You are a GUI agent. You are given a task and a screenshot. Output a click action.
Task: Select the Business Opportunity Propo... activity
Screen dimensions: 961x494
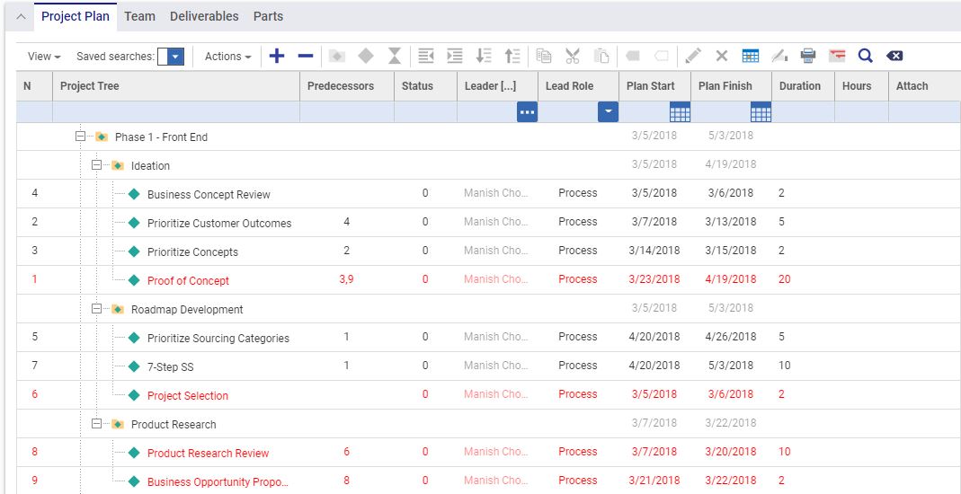(218, 482)
